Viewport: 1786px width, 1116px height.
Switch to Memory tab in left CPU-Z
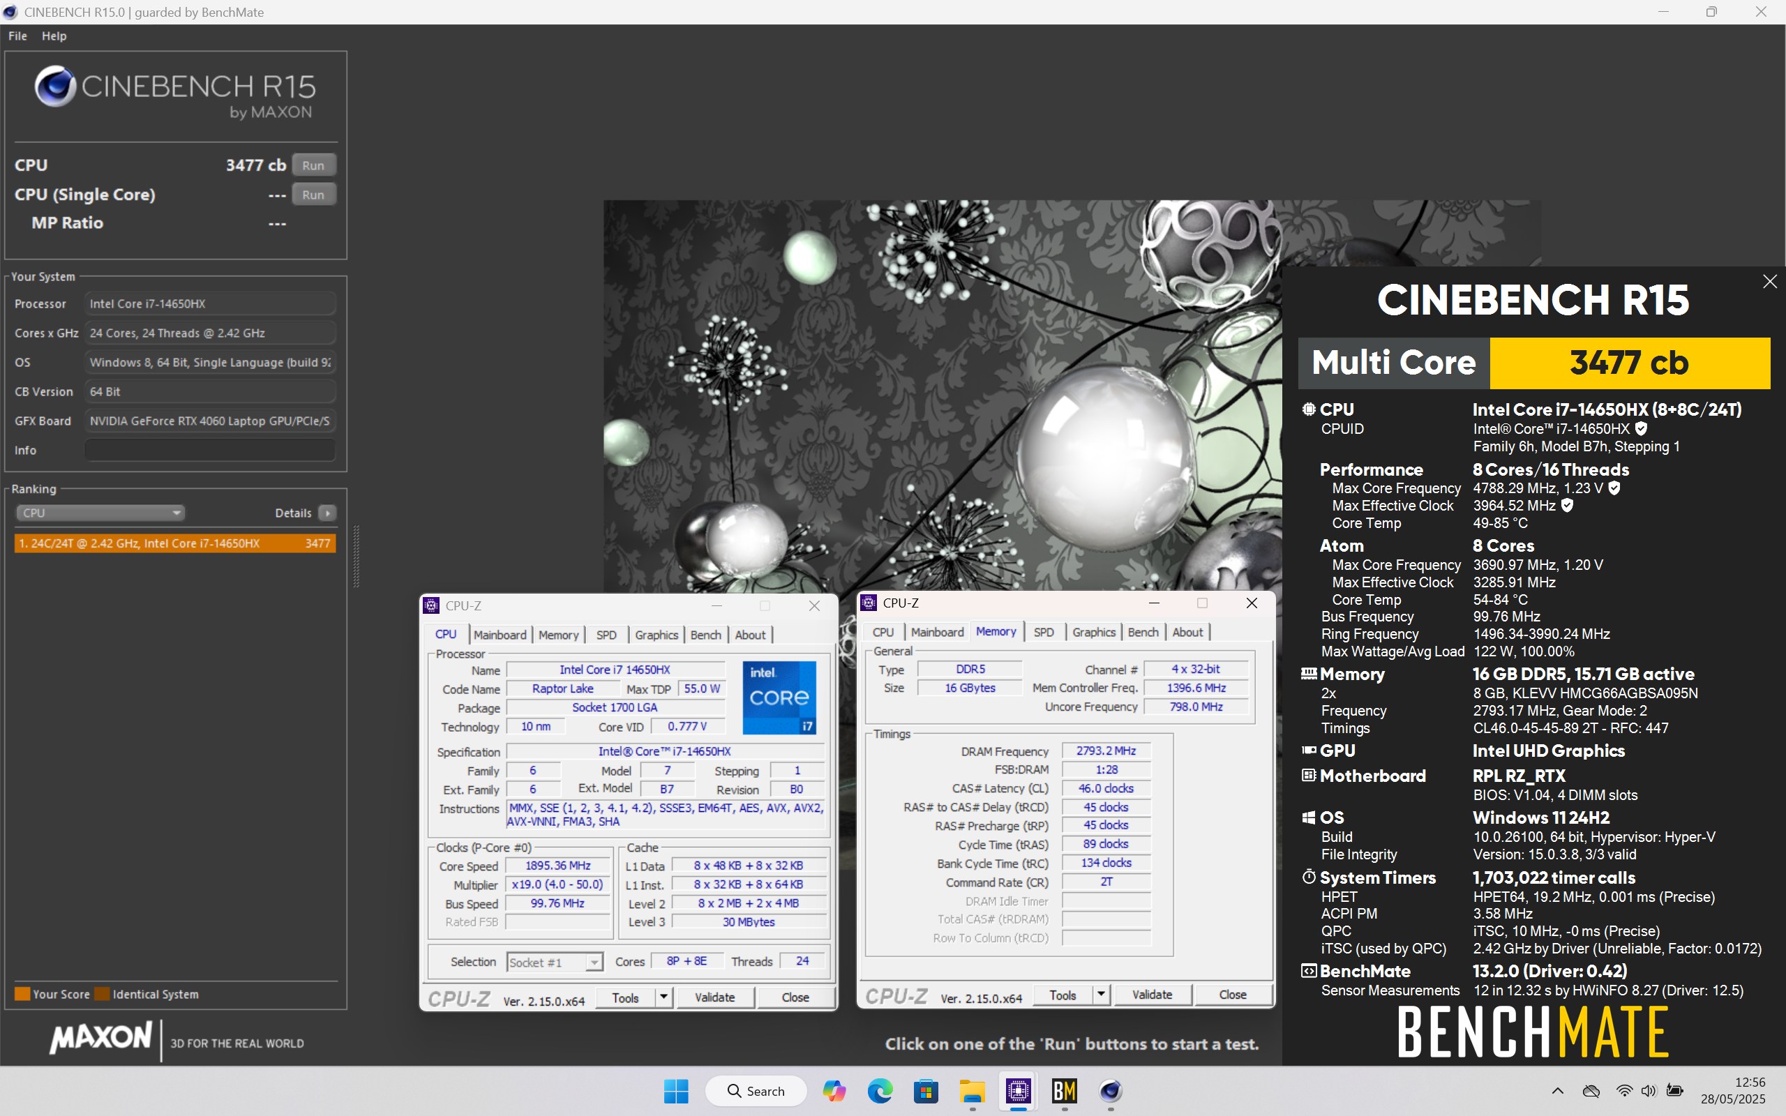click(x=558, y=635)
